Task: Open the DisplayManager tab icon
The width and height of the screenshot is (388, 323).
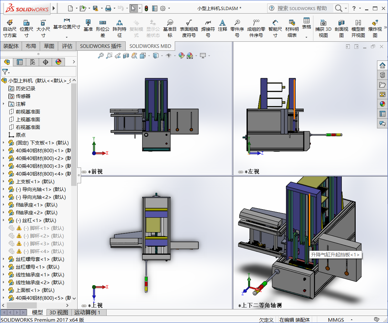Action: [58, 62]
